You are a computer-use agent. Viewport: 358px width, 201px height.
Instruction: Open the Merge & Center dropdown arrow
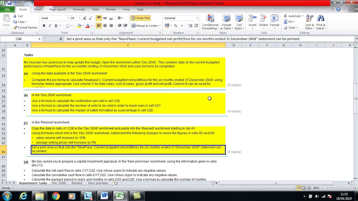point(160,26)
